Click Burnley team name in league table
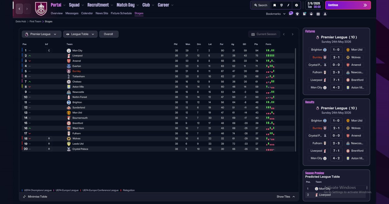This screenshot has height=204, width=389. (77, 71)
